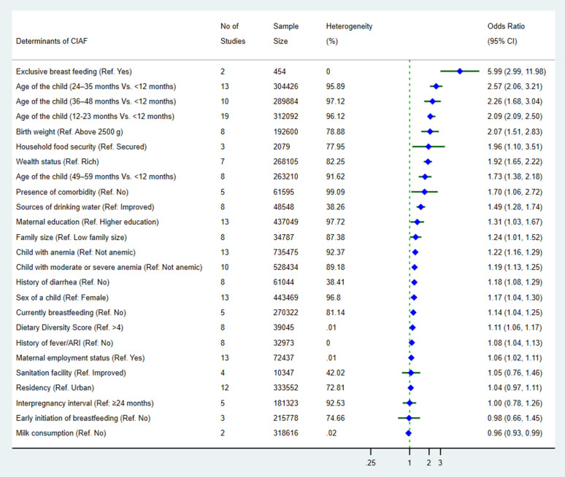Select 'Maternal education (Ref. Higher education)' label
Image resolution: width=565 pixels, height=477 pixels.
click(87, 222)
